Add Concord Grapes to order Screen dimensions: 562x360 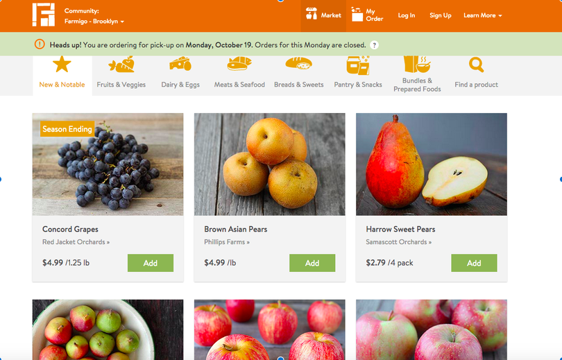tap(151, 263)
